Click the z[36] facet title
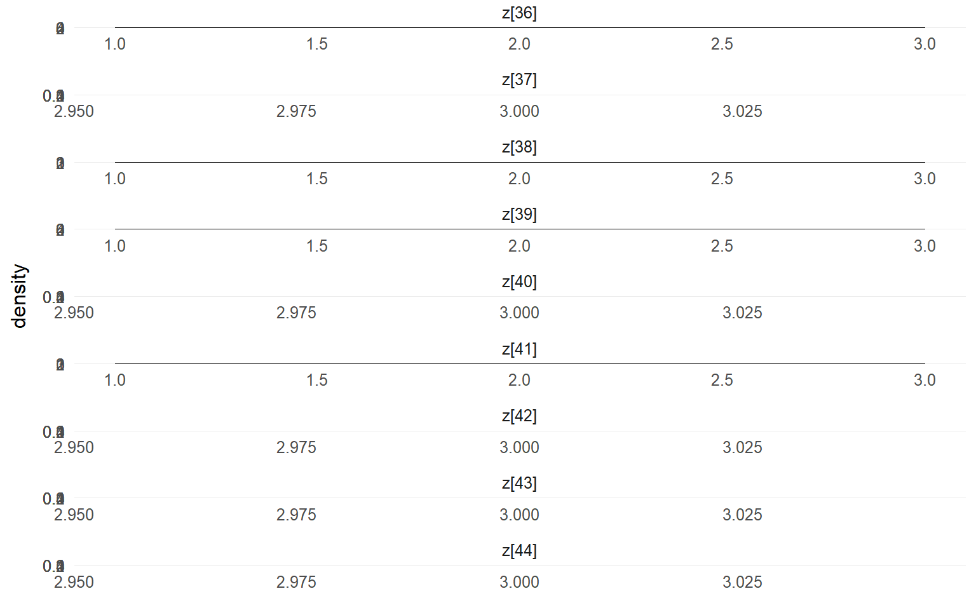This screenshot has height=610, width=976. (x=519, y=13)
